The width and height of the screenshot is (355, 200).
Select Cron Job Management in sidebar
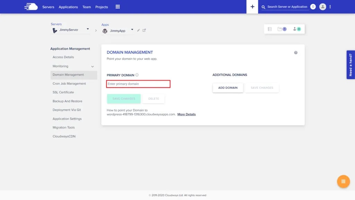[x=69, y=84]
